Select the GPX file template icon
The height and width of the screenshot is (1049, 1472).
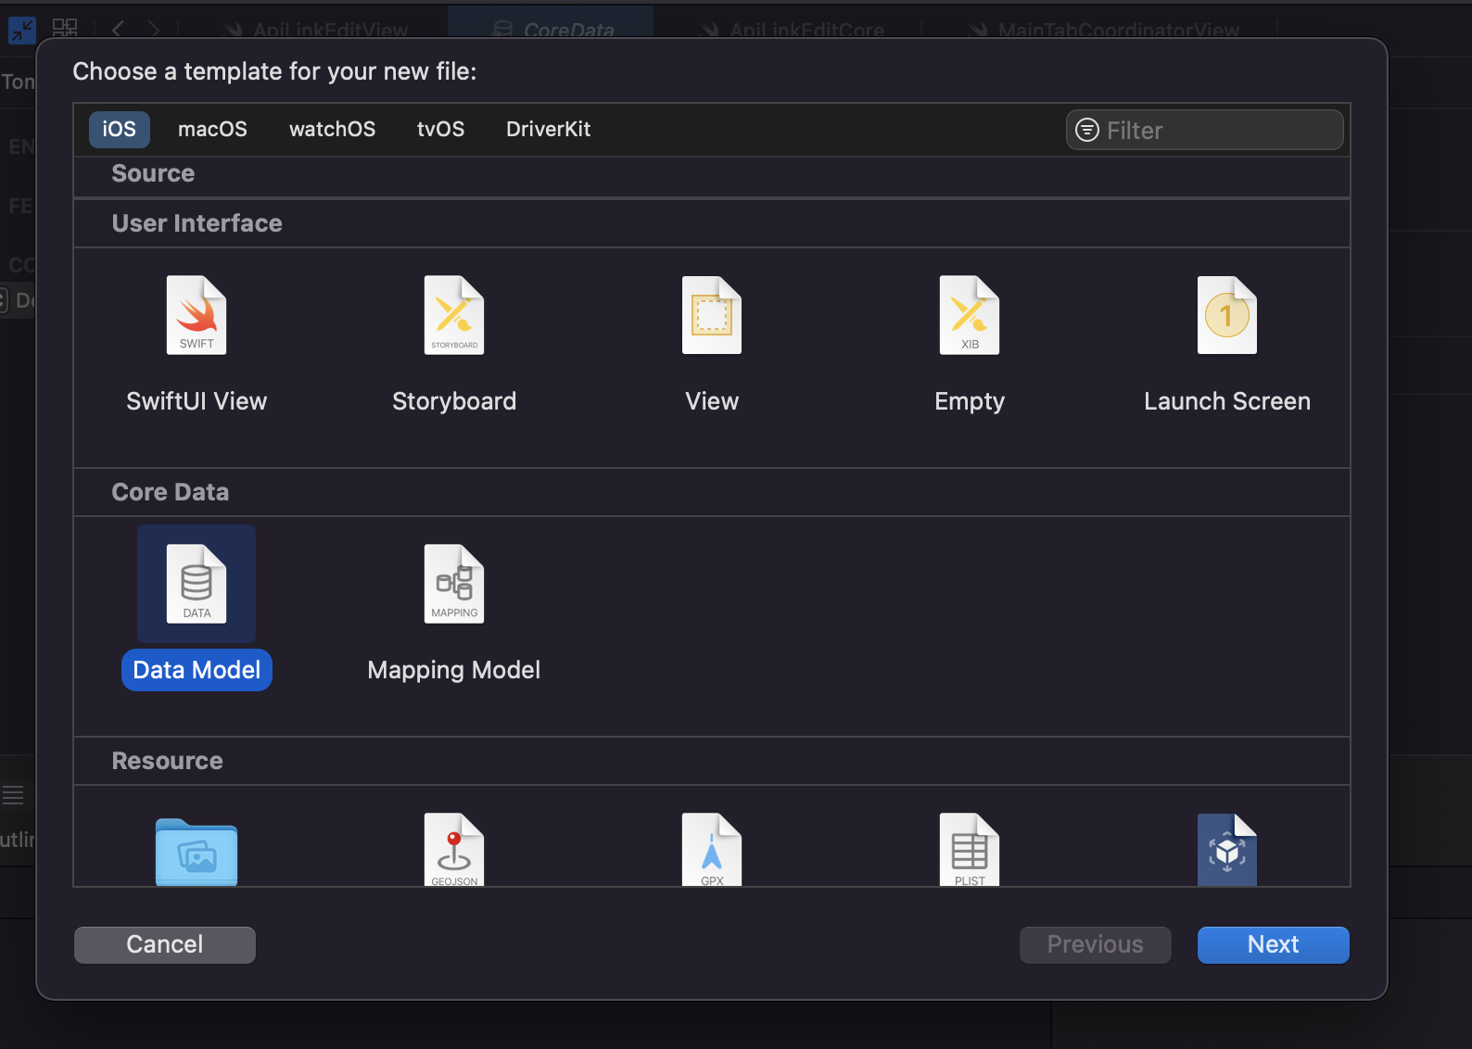(712, 850)
